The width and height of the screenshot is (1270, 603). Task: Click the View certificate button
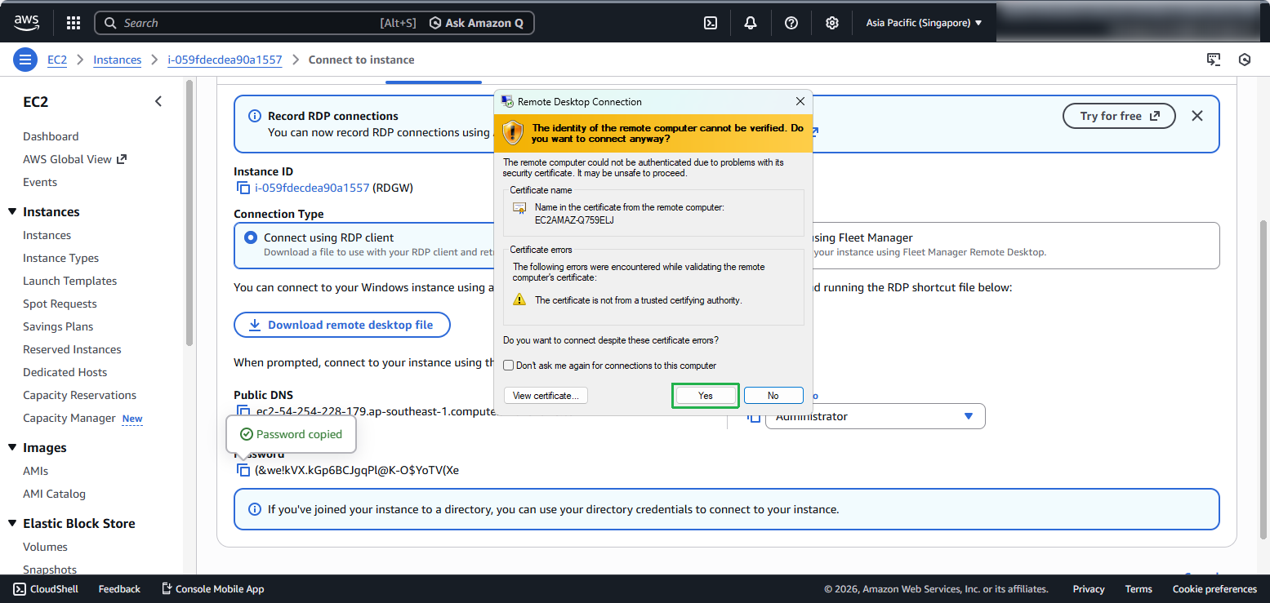pyautogui.click(x=546, y=396)
